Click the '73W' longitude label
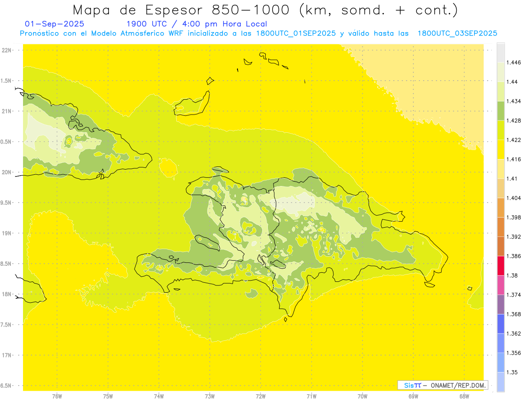This screenshot has height=402, width=521. click(210, 396)
